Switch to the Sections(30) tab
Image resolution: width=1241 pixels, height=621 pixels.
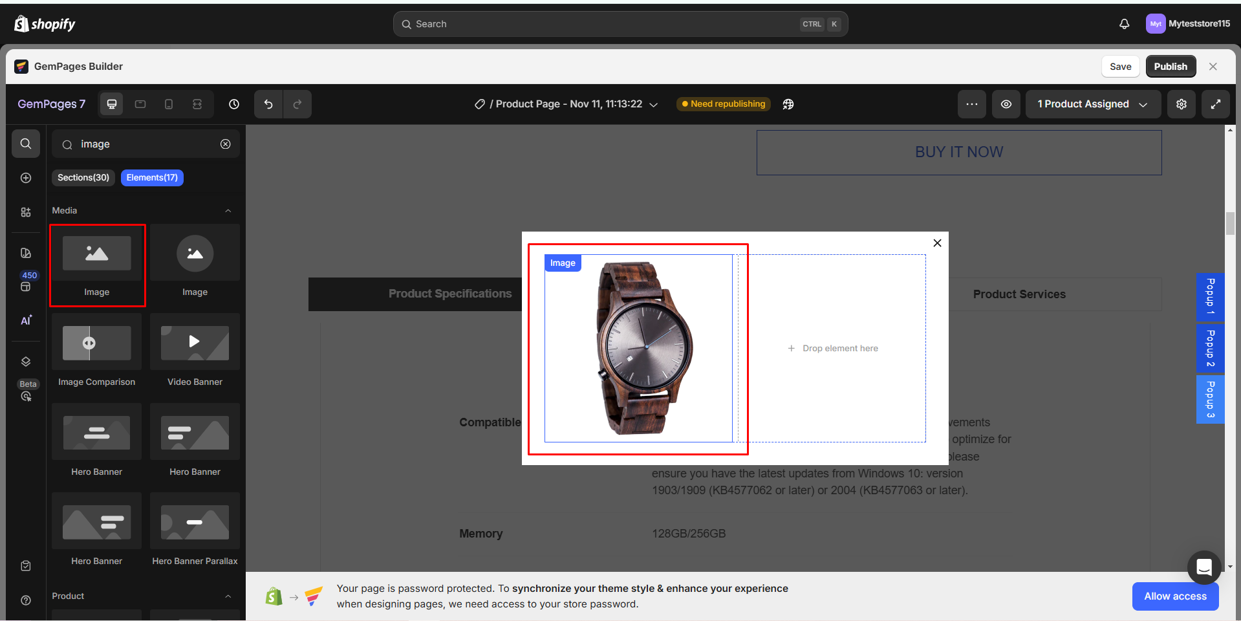(83, 178)
